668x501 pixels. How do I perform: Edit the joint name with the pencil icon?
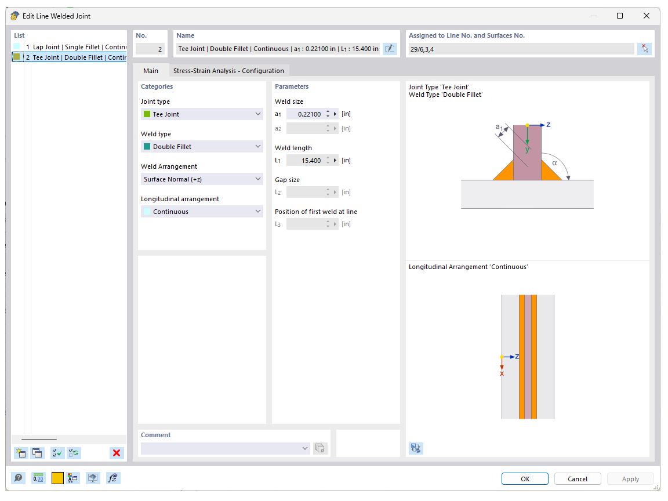tap(390, 49)
